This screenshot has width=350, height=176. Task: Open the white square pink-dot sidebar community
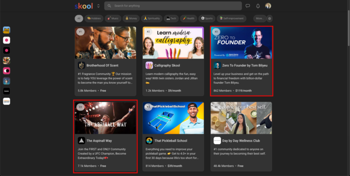click(x=6, y=40)
